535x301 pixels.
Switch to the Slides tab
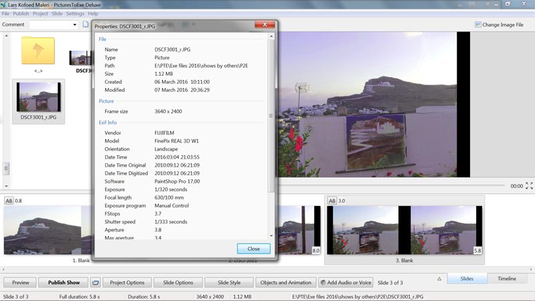[x=467, y=278]
